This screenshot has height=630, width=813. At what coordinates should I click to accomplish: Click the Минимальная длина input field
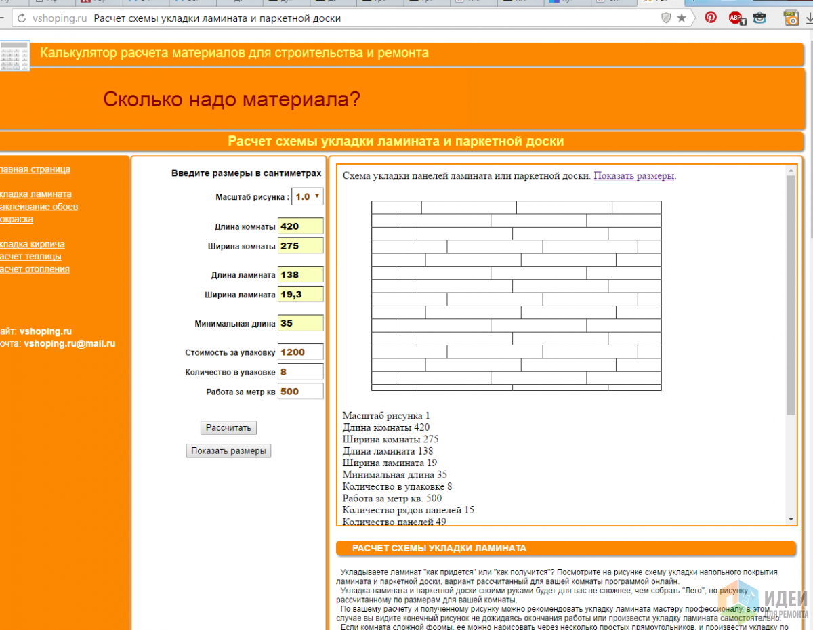[x=300, y=323]
